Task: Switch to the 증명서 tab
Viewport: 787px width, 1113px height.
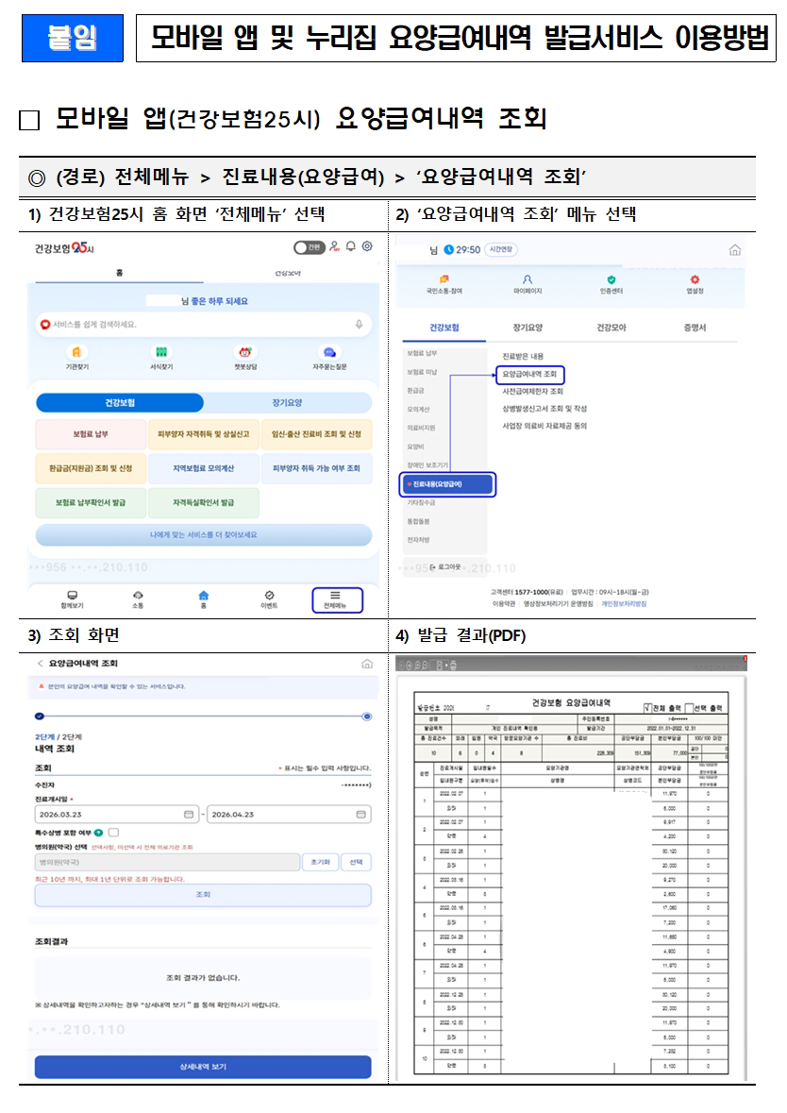Action: click(x=695, y=328)
